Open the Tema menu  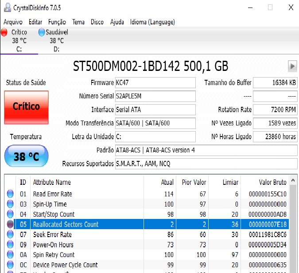[x=78, y=22]
